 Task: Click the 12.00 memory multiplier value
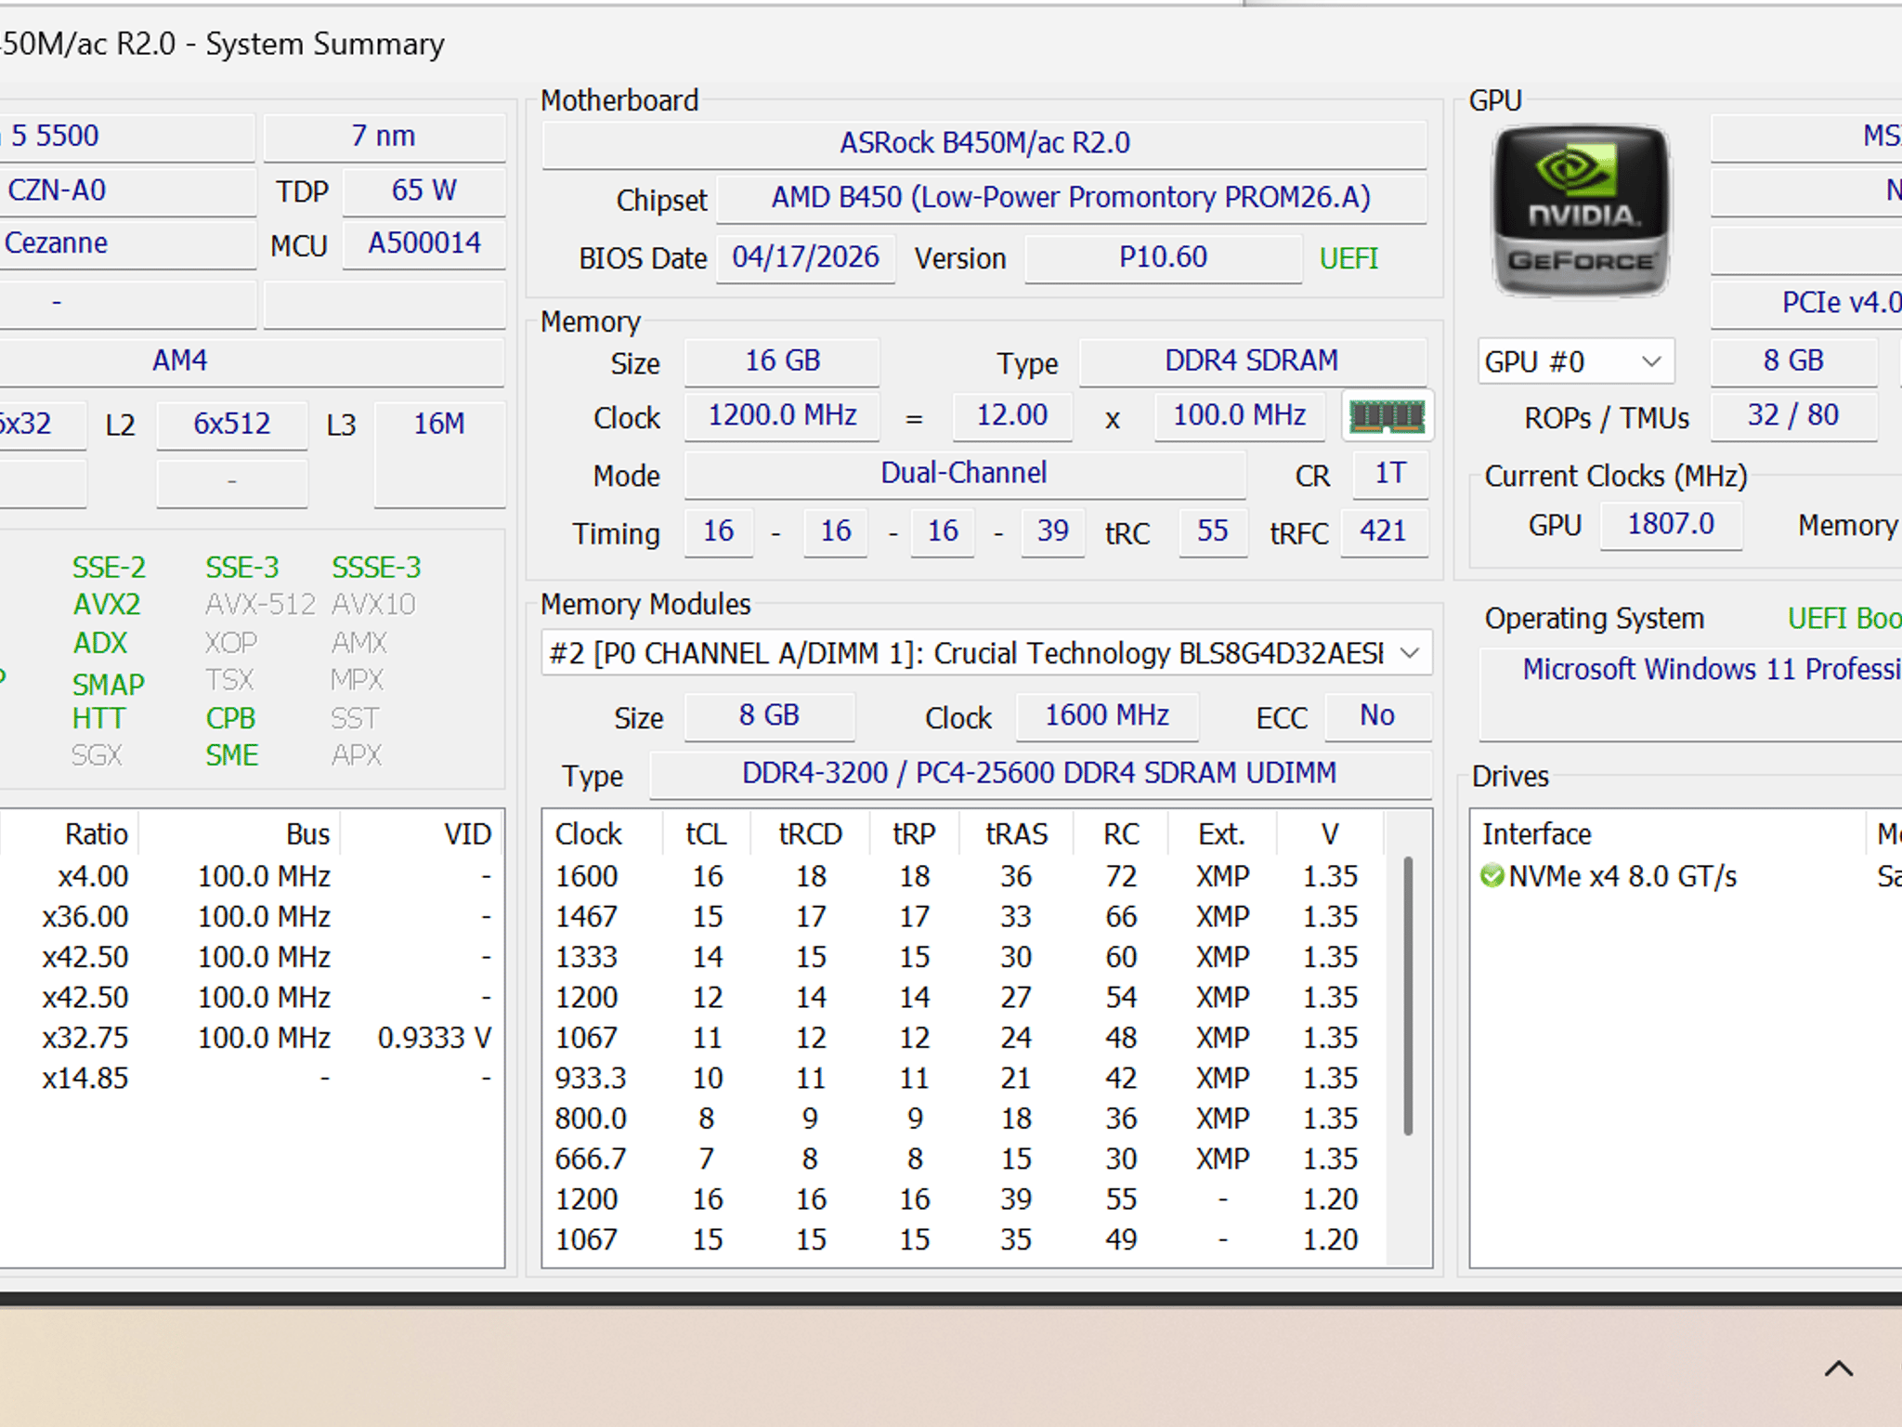pos(1011,416)
